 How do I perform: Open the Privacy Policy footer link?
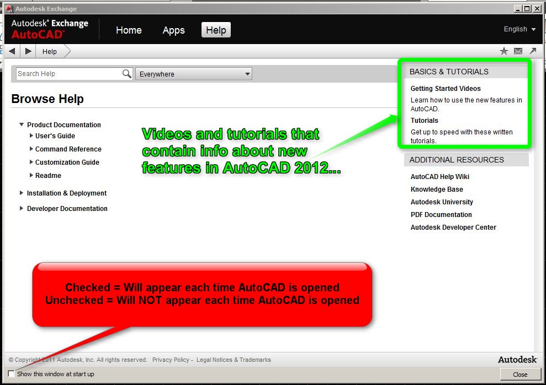[171, 360]
